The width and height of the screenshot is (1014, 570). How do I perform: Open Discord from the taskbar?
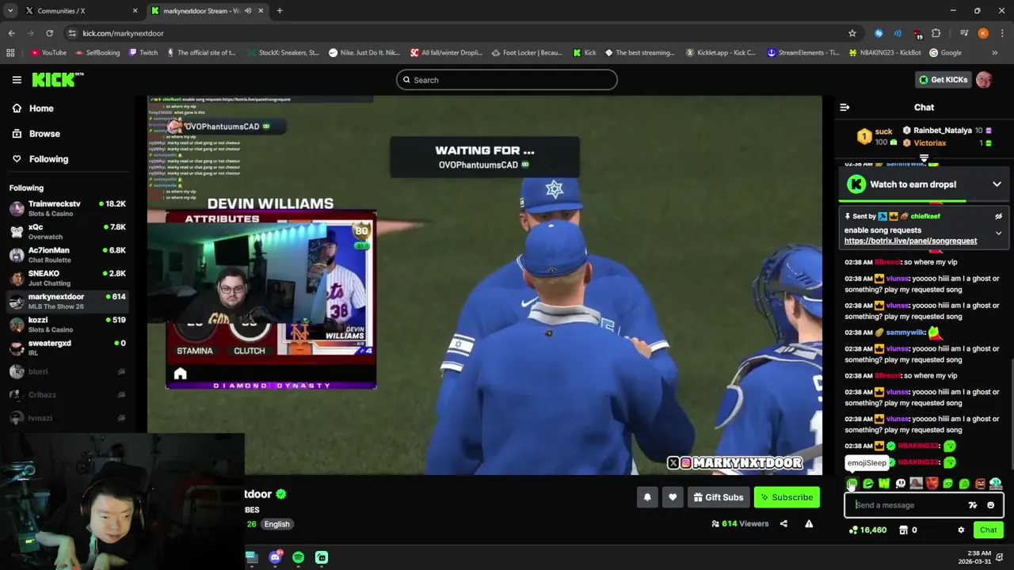(275, 557)
